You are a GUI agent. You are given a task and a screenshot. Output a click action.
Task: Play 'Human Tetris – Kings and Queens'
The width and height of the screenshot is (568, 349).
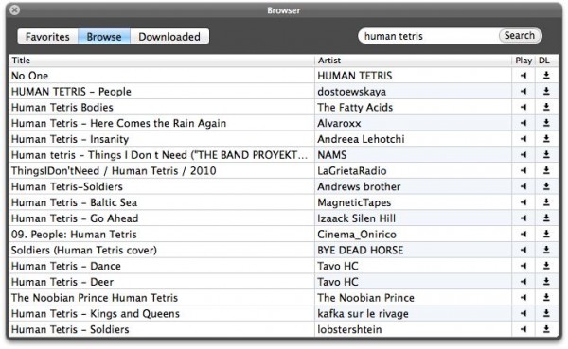(x=524, y=313)
